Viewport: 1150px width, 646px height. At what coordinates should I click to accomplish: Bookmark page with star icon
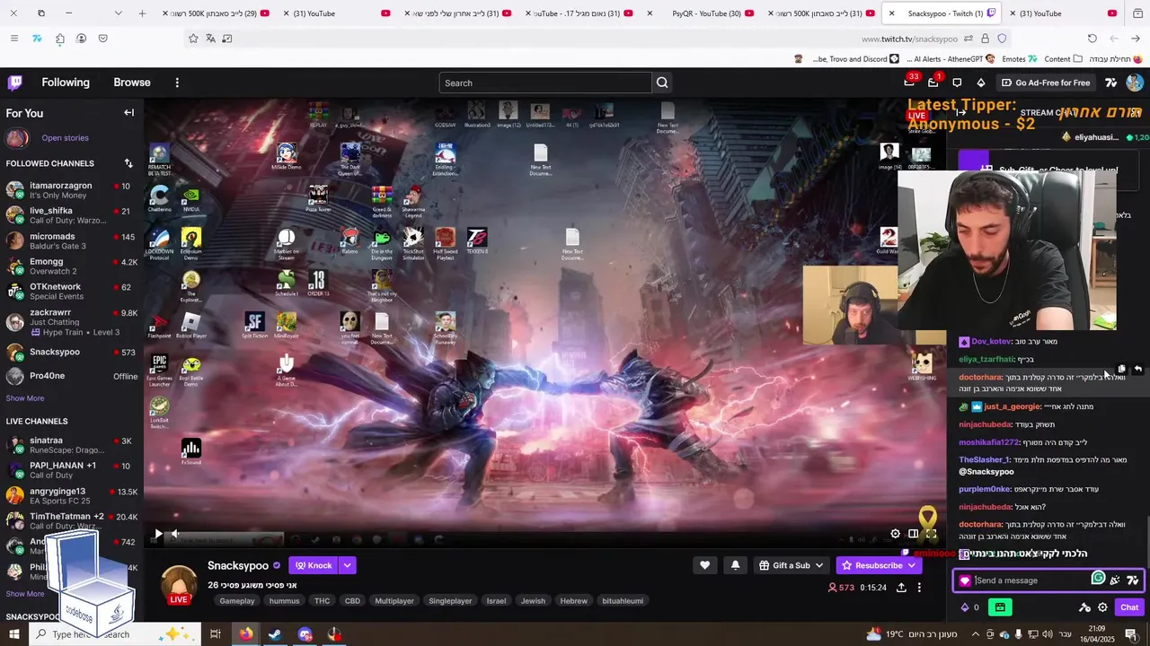[x=193, y=39]
